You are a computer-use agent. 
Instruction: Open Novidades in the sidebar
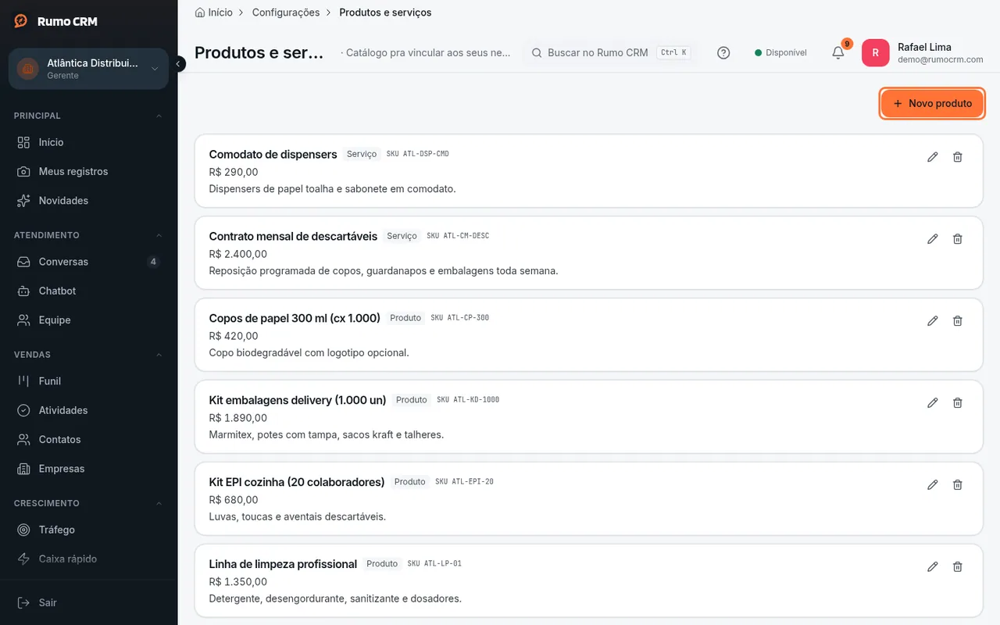(x=88, y=201)
